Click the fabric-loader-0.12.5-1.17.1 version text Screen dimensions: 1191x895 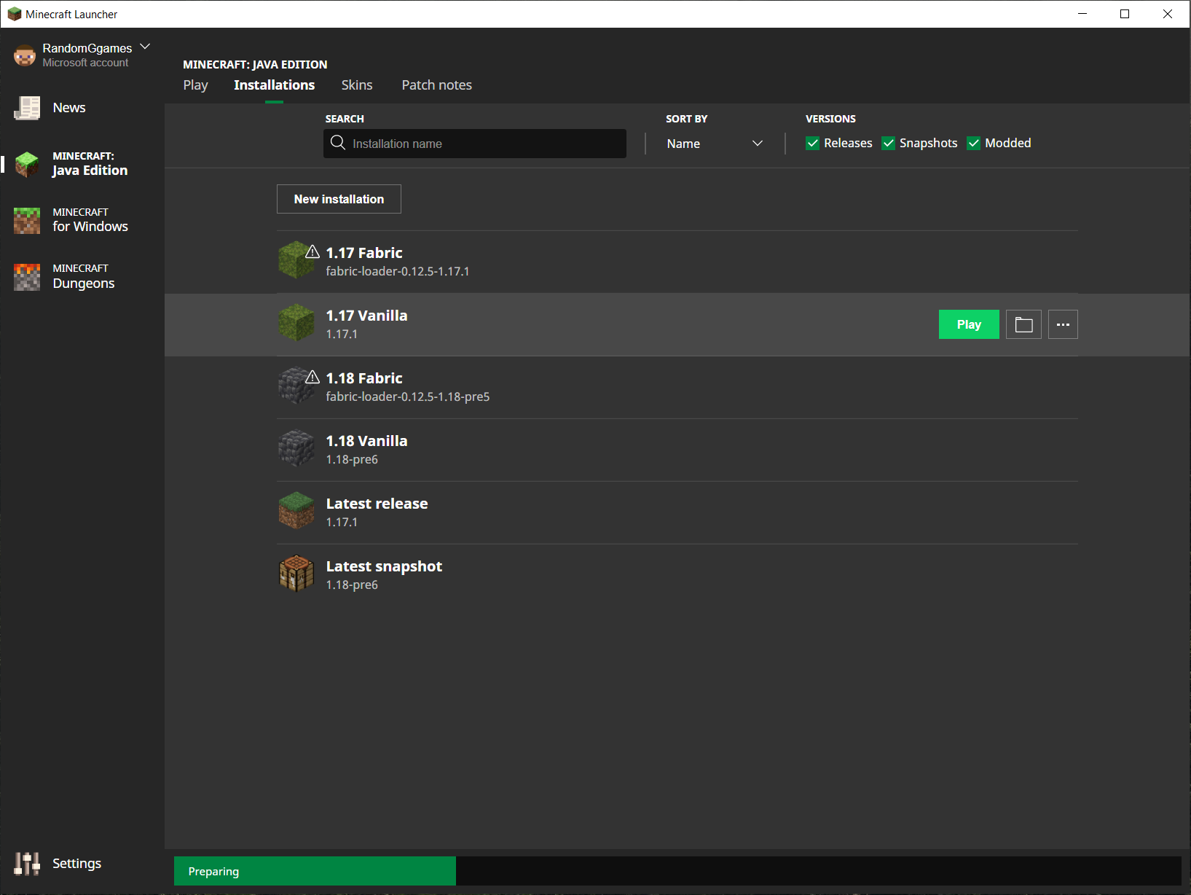click(x=398, y=271)
